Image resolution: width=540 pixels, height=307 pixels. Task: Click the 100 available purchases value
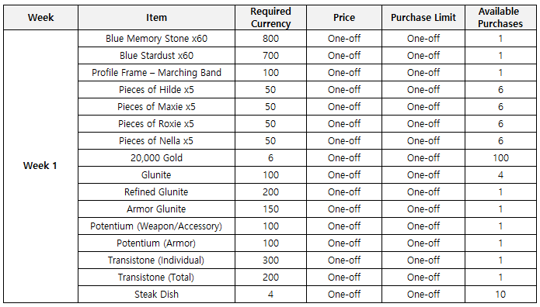click(x=500, y=158)
